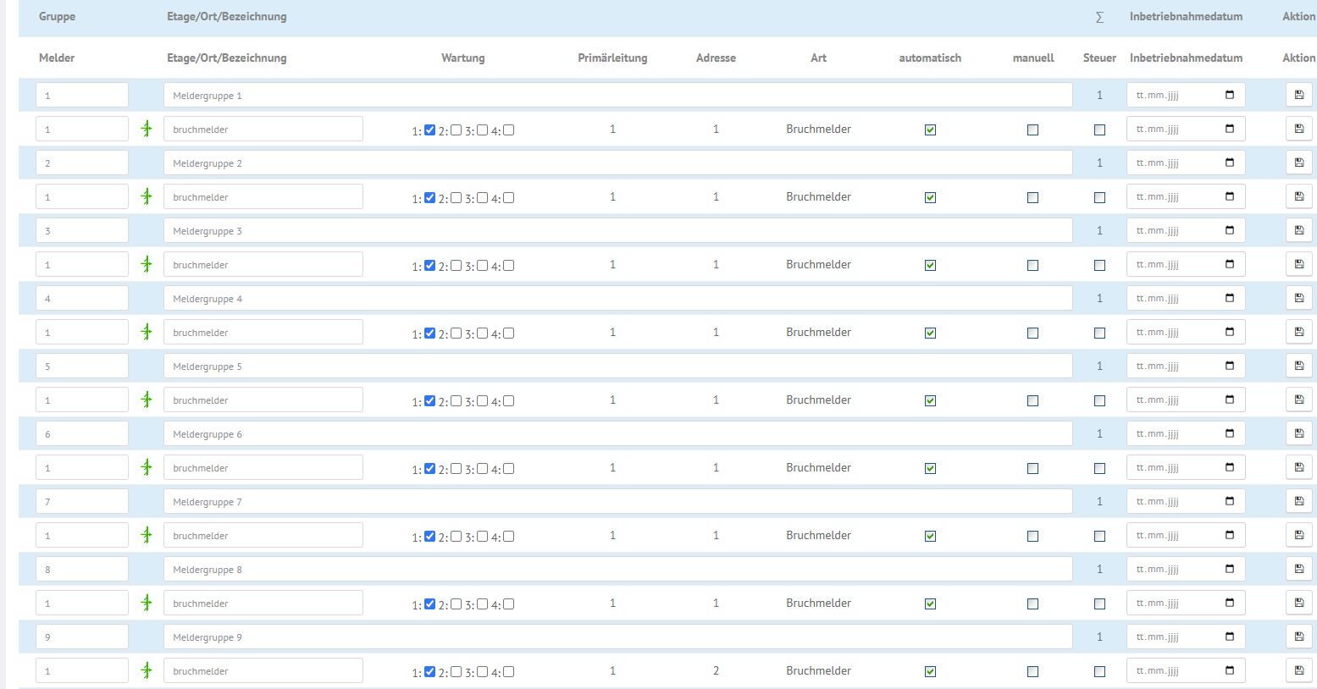This screenshot has width=1317, height=689.
Task: Save the bruchmelder row below Meldergruppe 8
Action: pos(1299,603)
